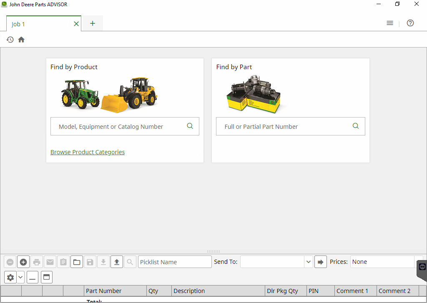Click search icon in Find by Product box
Screen dimensions: 427x303
coord(190,126)
